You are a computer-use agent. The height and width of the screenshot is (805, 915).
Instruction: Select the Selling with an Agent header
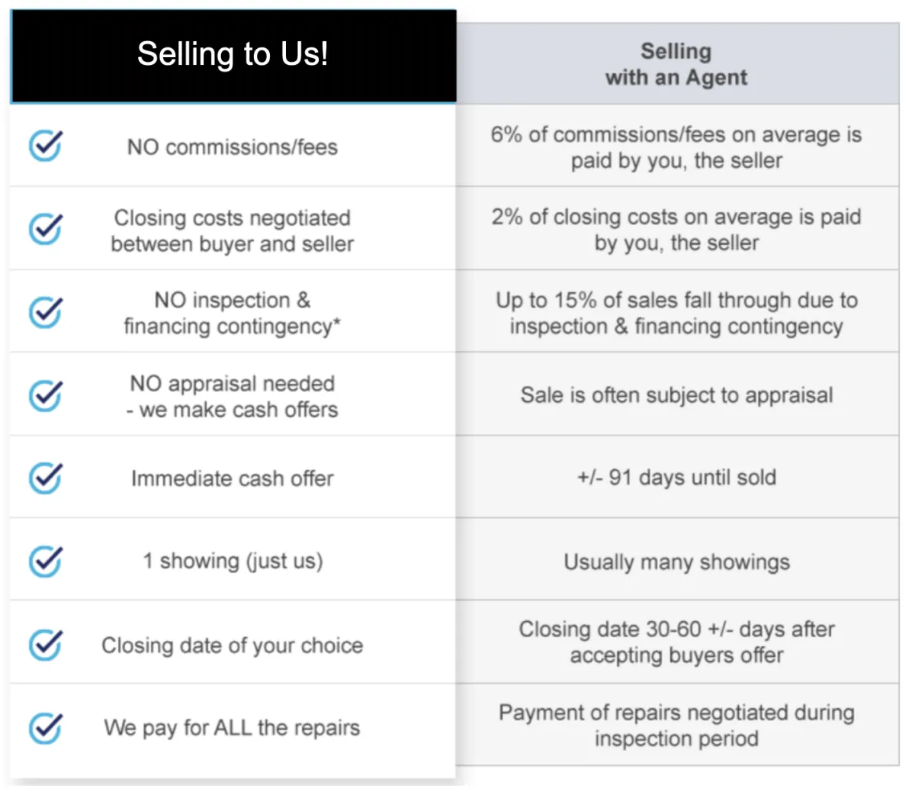click(x=677, y=64)
